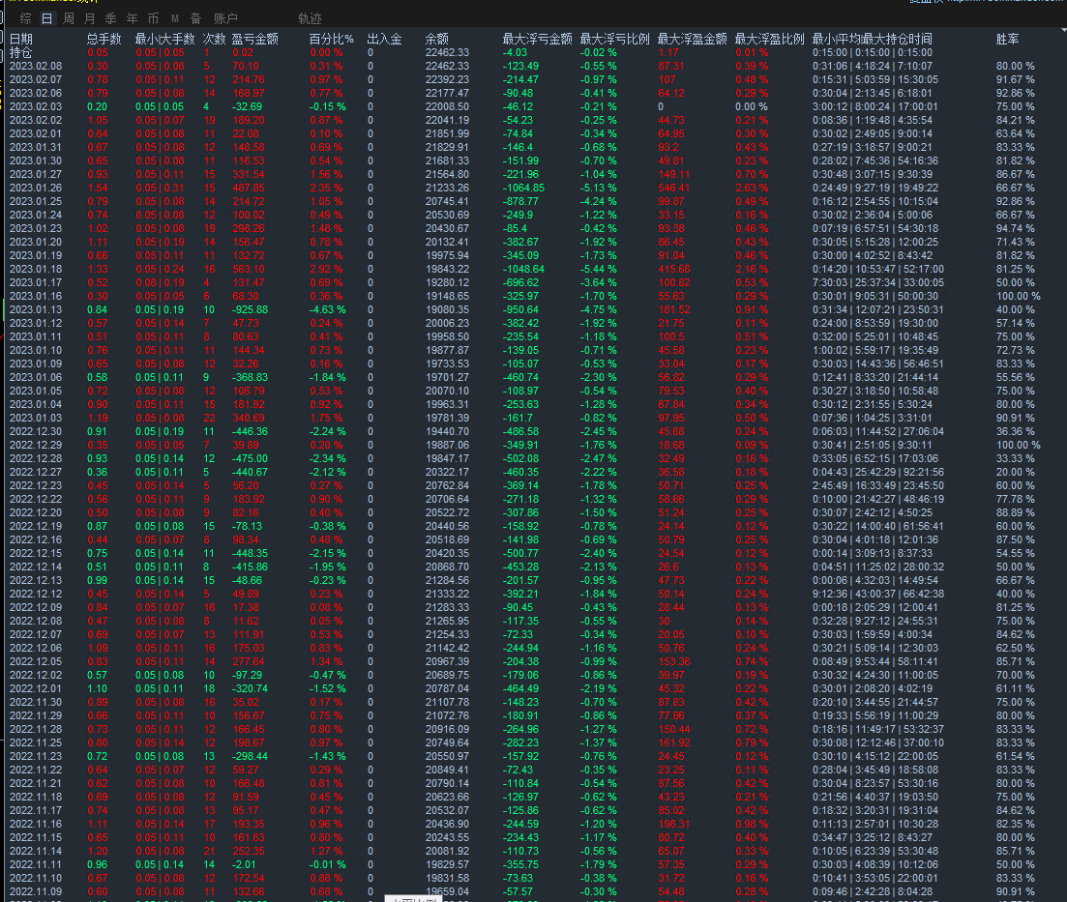Viewport: 1067px width, 902px height.
Task: Select the M tab
Action: [x=175, y=18]
